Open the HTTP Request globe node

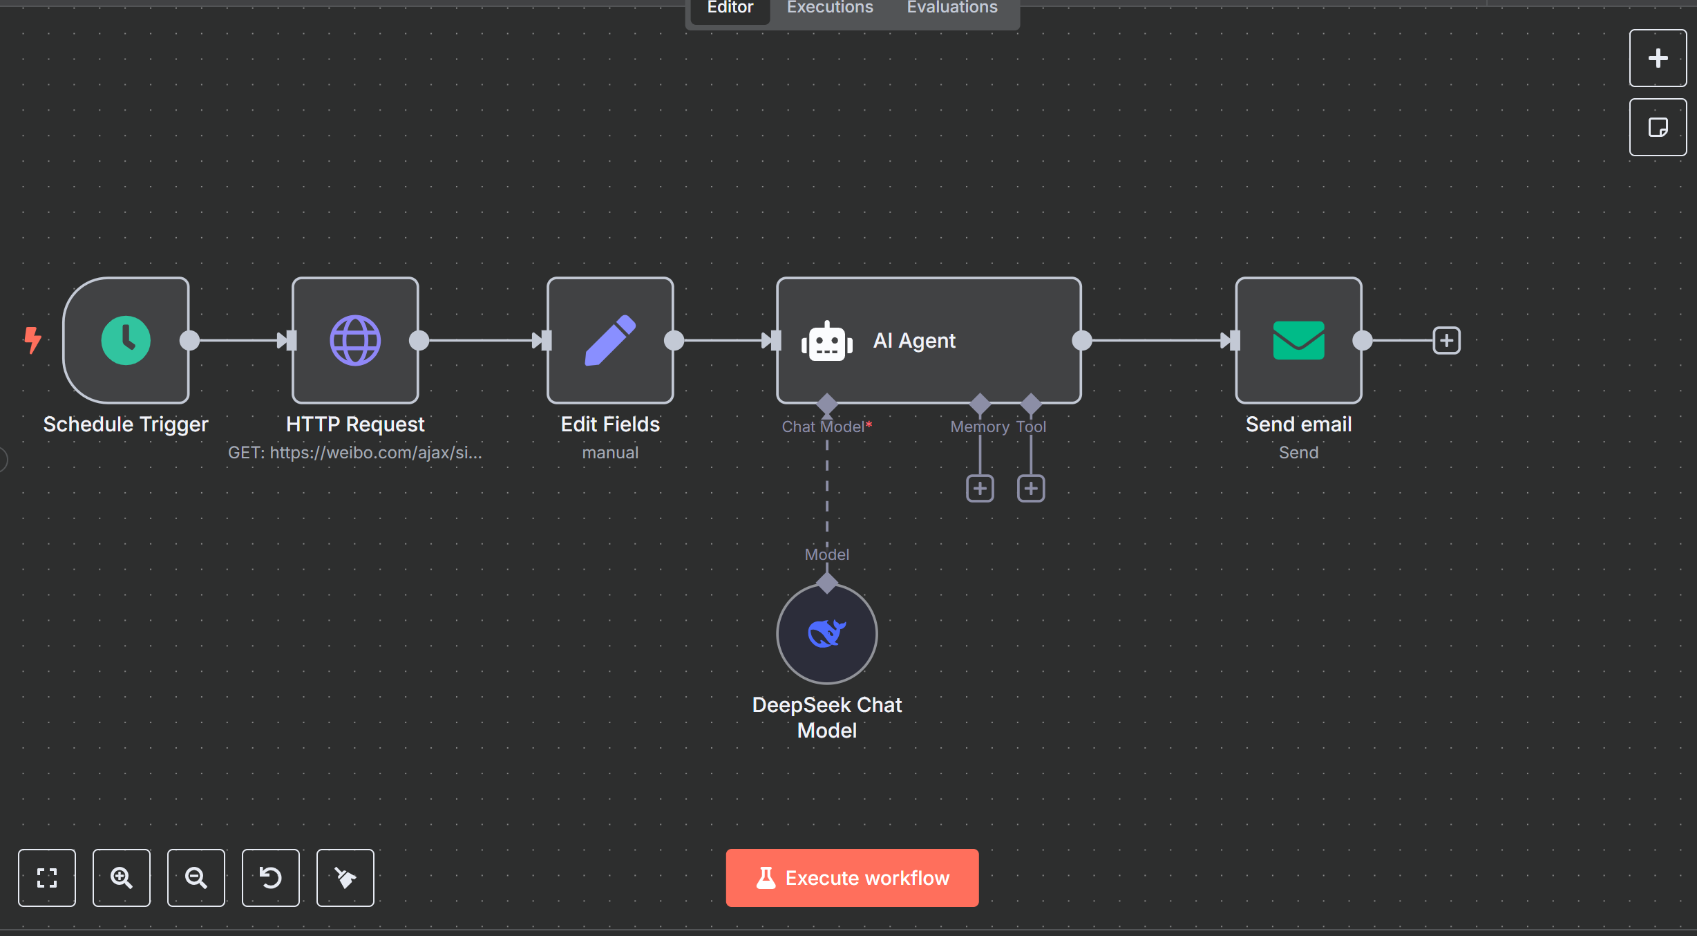tap(355, 340)
